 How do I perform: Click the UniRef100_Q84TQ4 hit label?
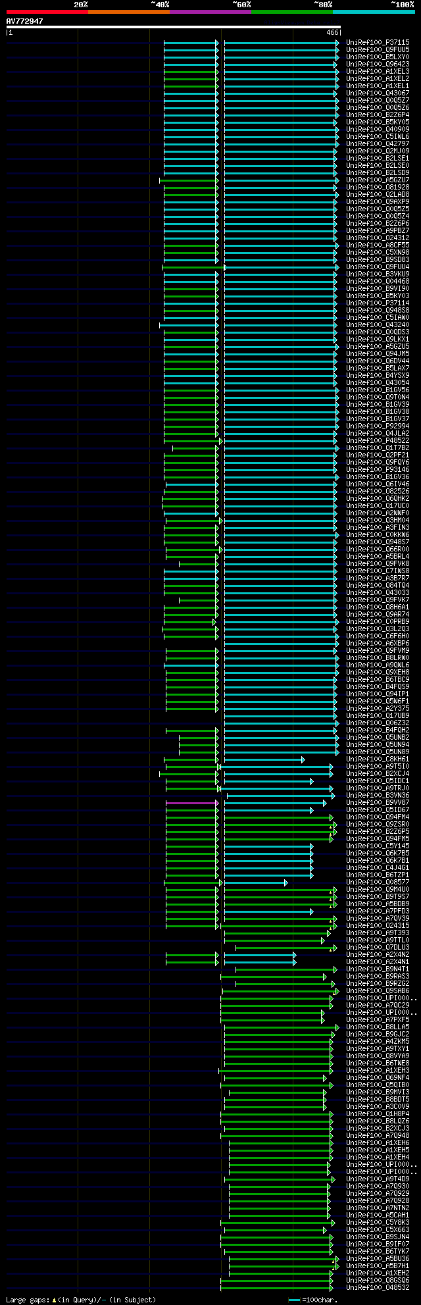(378, 586)
